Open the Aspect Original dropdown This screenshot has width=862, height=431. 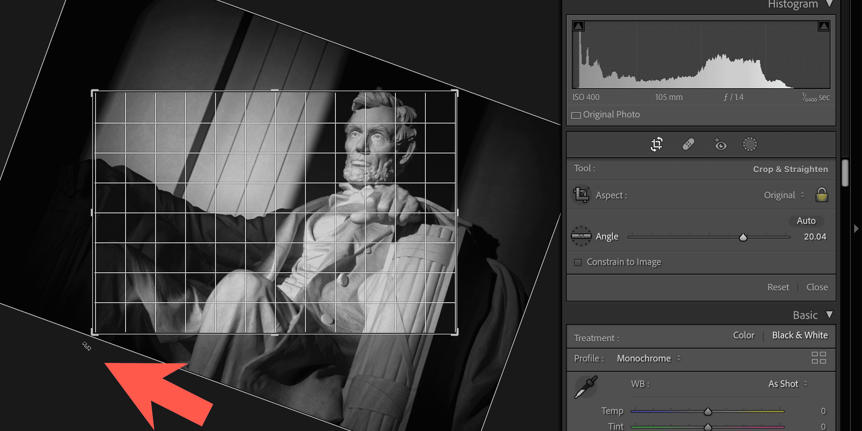784,195
